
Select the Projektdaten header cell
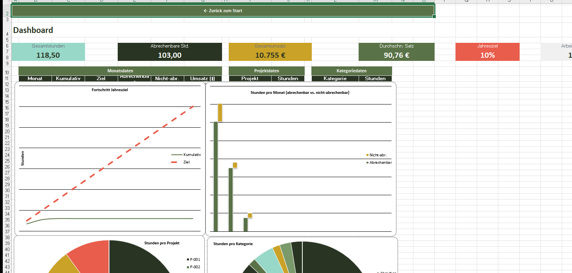point(267,71)
